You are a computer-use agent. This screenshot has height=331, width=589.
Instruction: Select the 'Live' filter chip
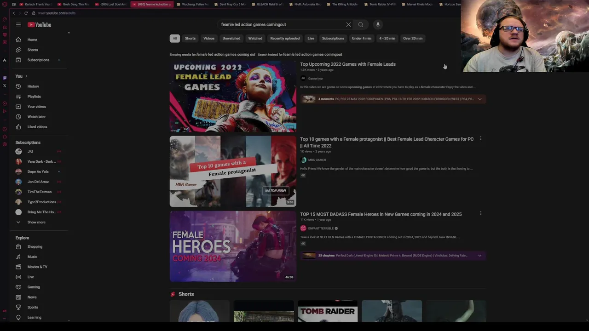click(x=311, y=38)
